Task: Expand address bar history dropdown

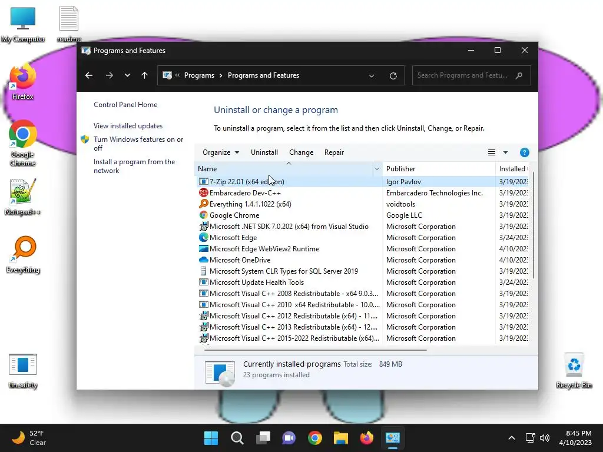Action: point(372,76)
